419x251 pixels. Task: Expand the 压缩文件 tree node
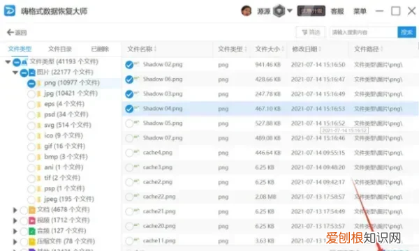15,242
